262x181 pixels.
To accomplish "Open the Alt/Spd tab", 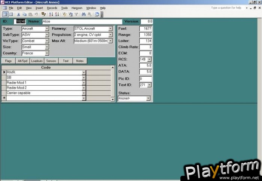I will [22, 61].
